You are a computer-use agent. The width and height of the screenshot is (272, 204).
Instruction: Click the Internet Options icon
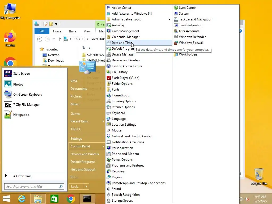pos(109,107)
